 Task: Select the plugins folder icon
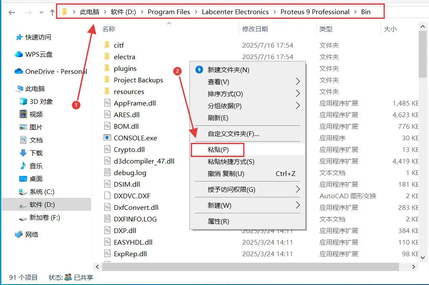click(x=107, y=68)
